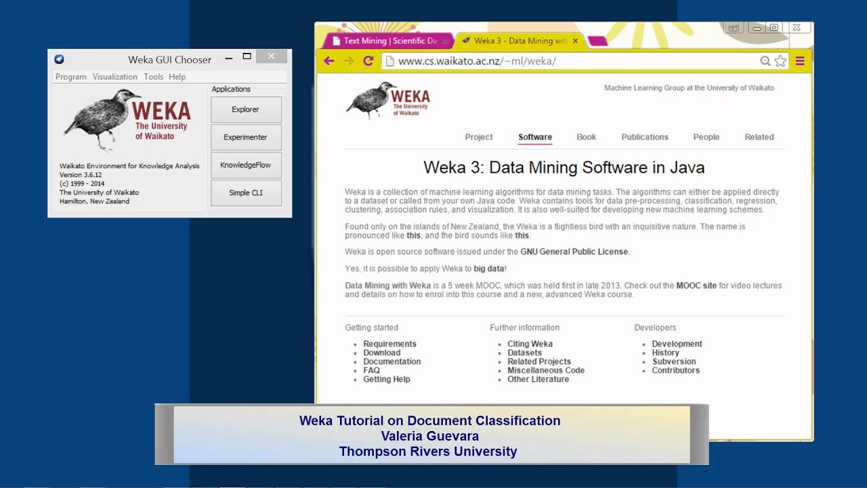Open the Download link
This screenshot has height=488, width=867.
(382, 352)
